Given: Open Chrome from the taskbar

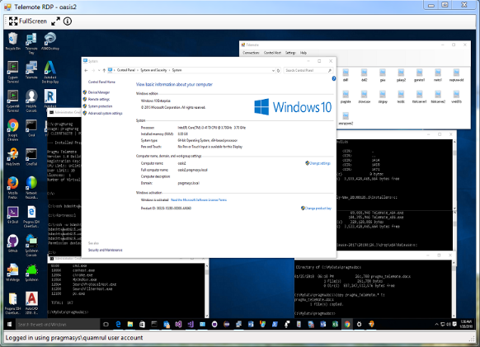Looking at the screenshot, I should click(x=347, y=324).
